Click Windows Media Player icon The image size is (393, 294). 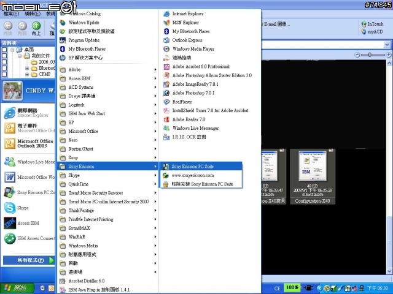click(x=166, y=49)
